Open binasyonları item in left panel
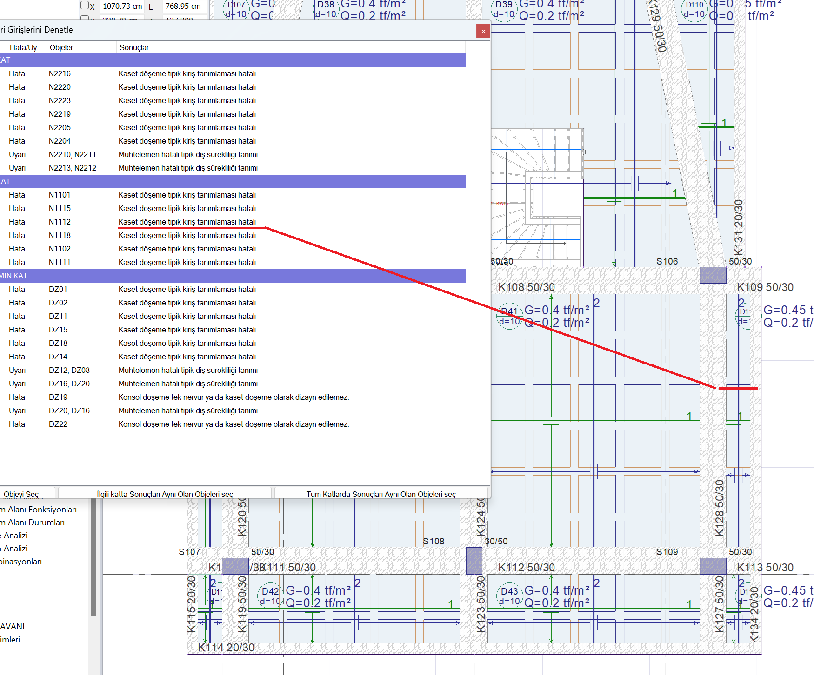 [x=21, y=562]
